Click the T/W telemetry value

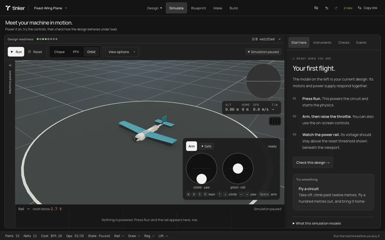tap(275, 107)
